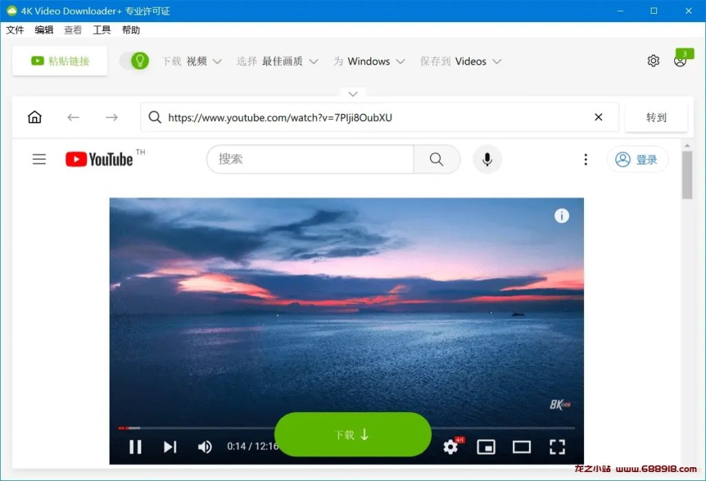This screenshot has width=706, height=481.
Task: Skip to the next video
Action: (170, 447)
